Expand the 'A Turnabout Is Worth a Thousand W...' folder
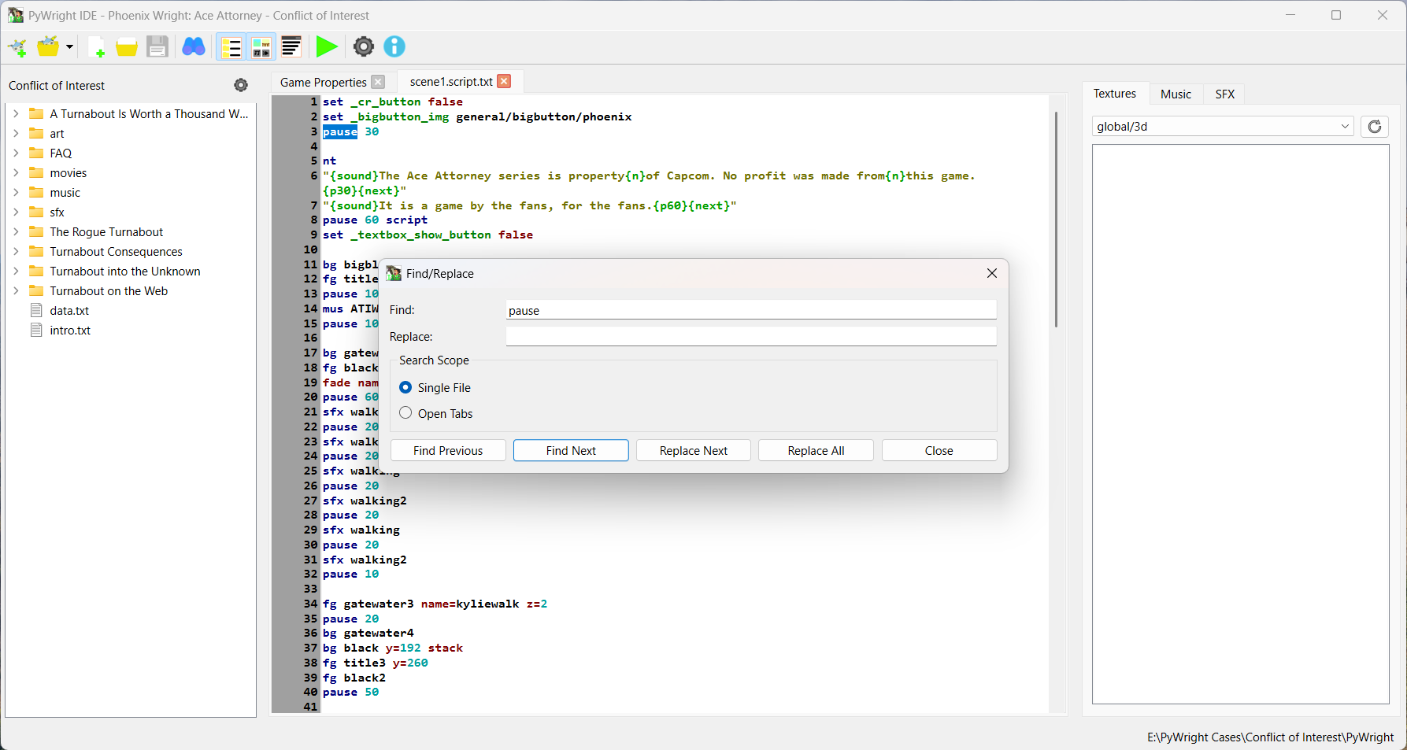Image resolution: width=1407 pixels, height=750 pixels. 16,113
